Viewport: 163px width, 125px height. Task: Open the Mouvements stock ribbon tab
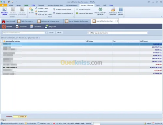pos(72,5)
